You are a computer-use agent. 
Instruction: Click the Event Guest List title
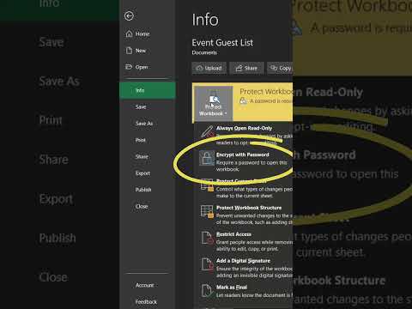pos(222,43)
